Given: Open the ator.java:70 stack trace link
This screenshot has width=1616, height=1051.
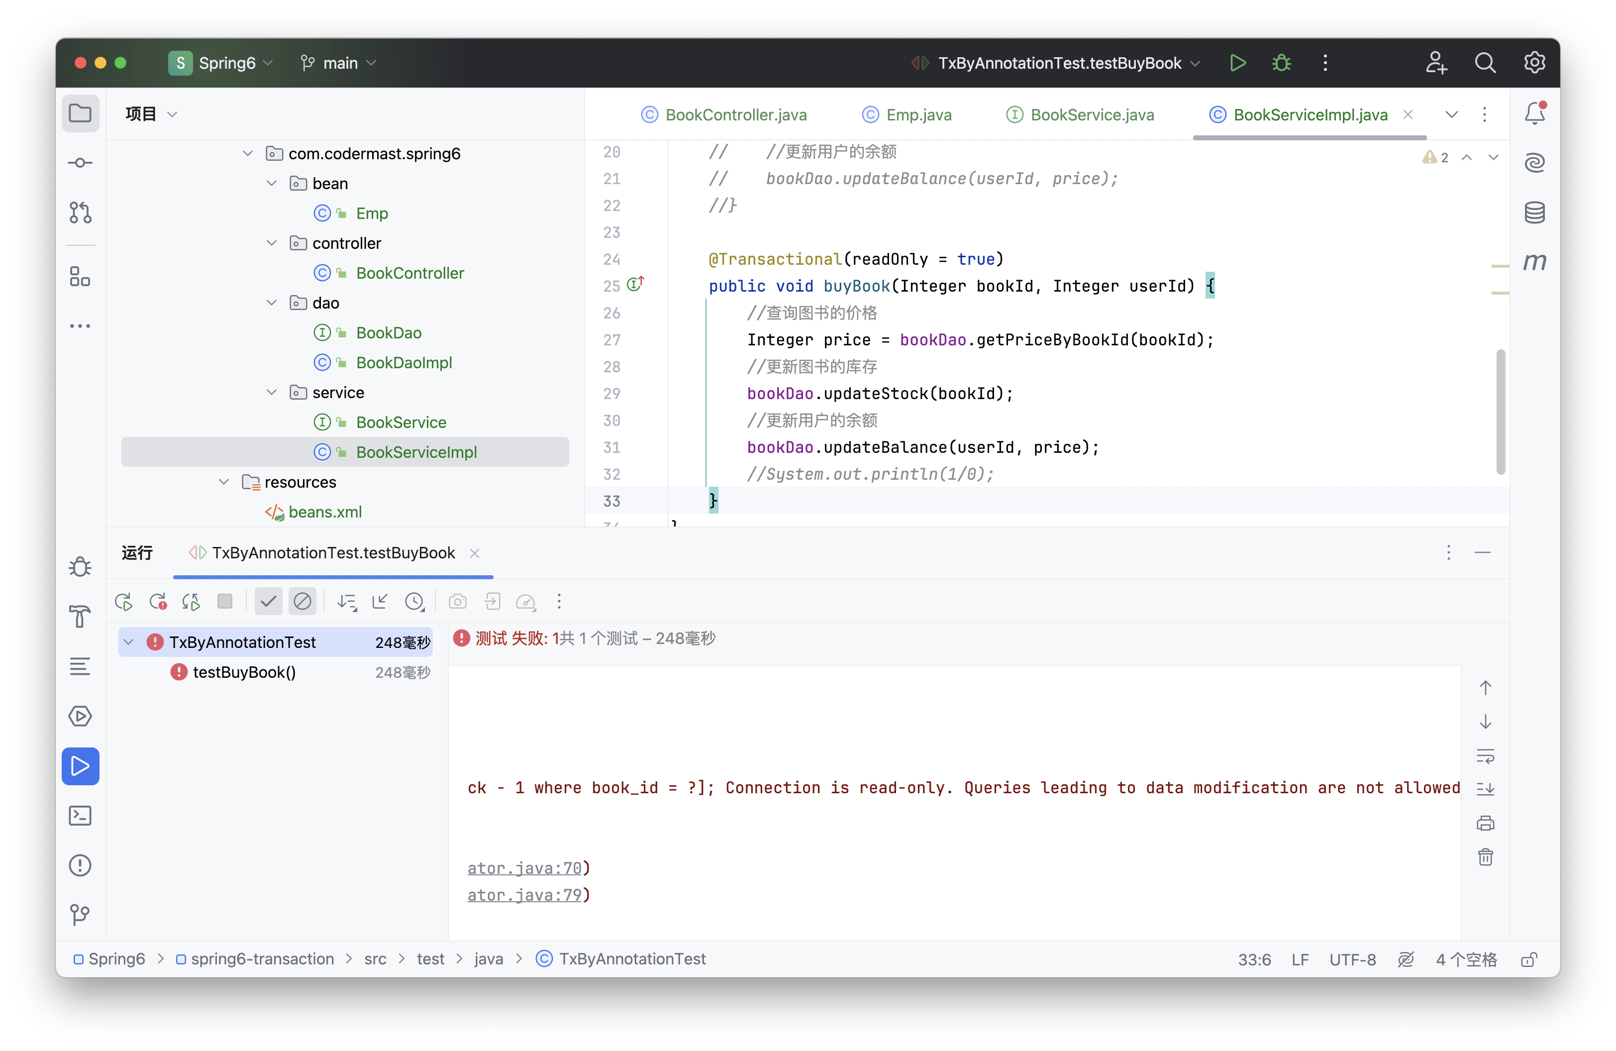Looking at the screenshot, I should pos(524,868).
